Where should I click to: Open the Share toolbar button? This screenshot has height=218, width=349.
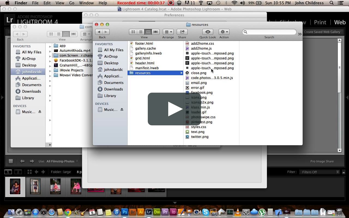click(182, 32)
